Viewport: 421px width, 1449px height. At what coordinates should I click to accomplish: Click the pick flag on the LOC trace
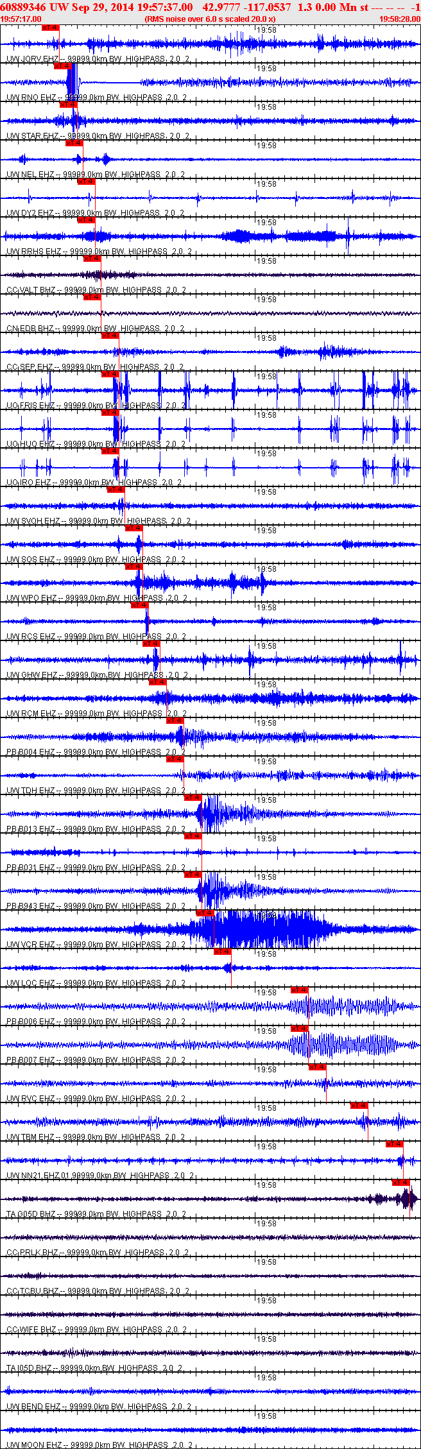coord(223,952)
